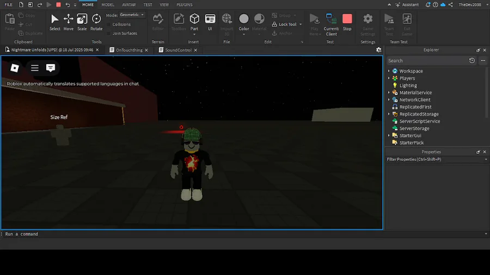Select ServerScriptService in Explorer
This screenshot has width=490, height=275.
[x=419, y=121]
